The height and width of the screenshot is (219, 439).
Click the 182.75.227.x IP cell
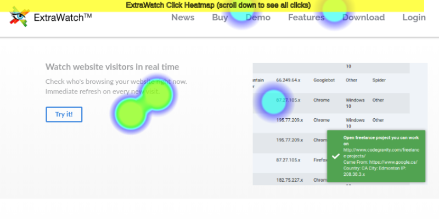(290, 180)
